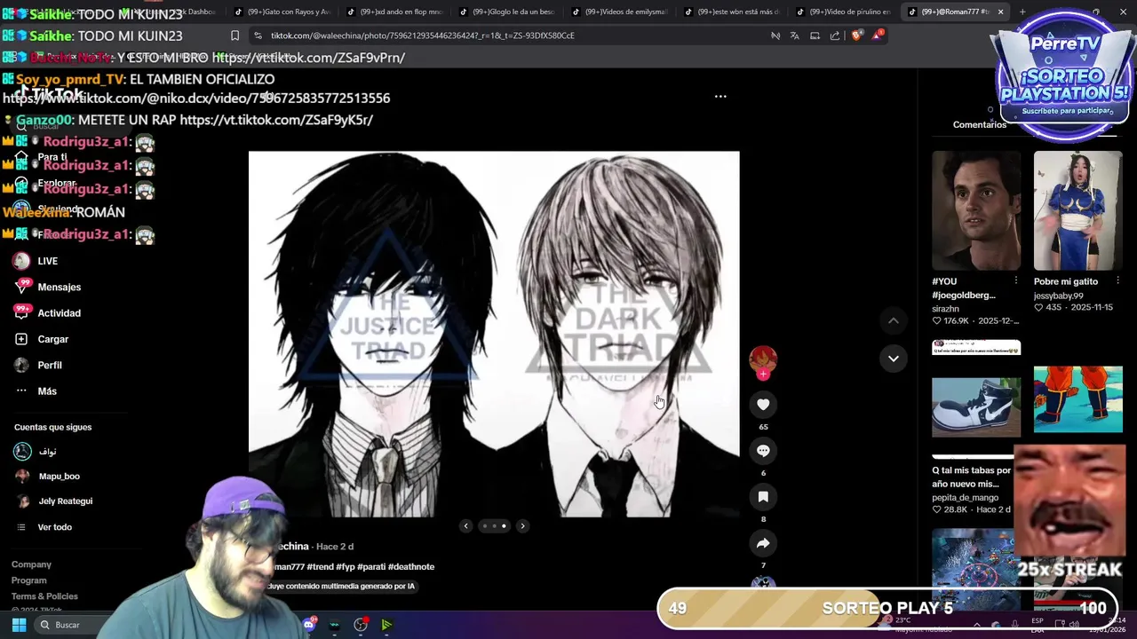Click the browser address bar URL
This screenshot has height=639, width=1137.
tap(423, 35)
